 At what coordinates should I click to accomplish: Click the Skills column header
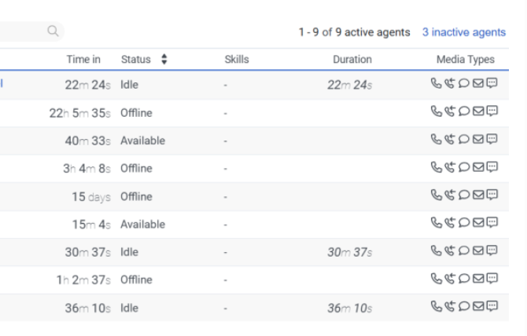tap(237, 60)
